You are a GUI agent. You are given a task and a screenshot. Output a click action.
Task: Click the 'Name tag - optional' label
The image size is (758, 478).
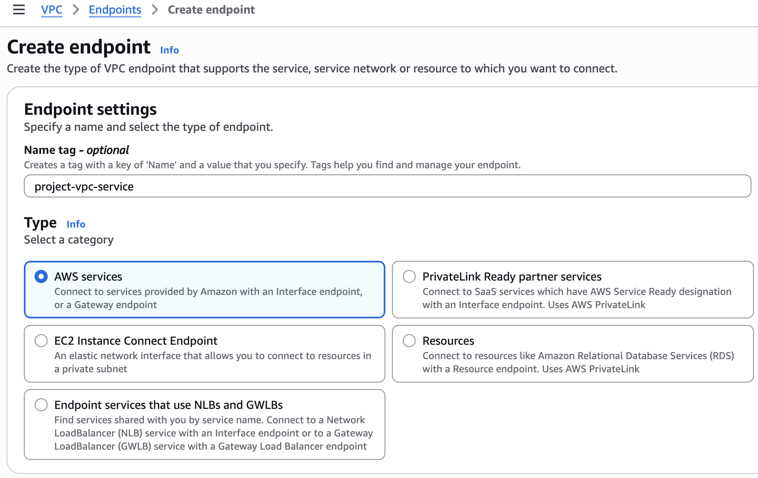[x=76, y=150]
